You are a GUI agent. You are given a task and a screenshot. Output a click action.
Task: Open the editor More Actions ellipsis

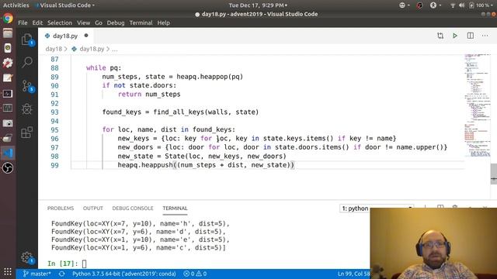485,36
